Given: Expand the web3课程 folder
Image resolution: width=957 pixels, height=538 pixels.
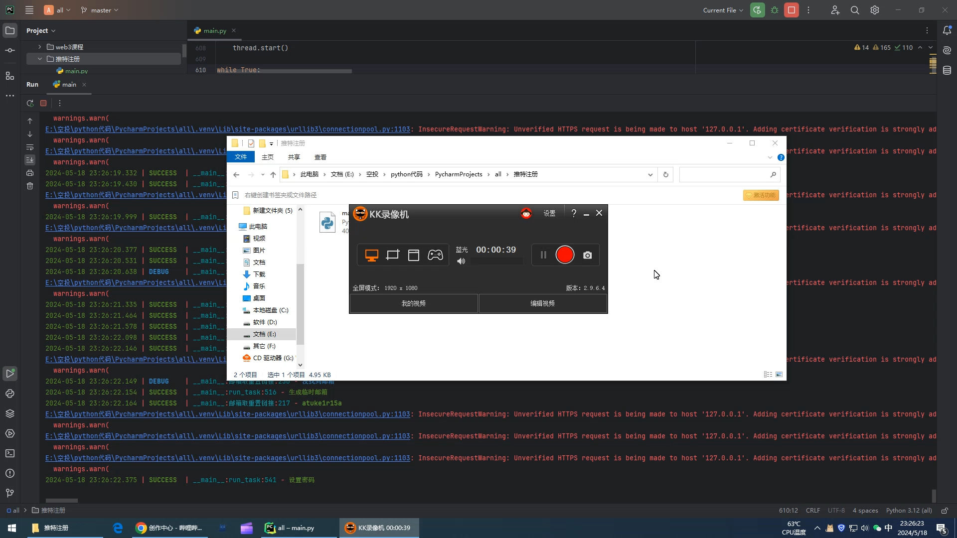Looking at the screenshot, I should 39,47.
